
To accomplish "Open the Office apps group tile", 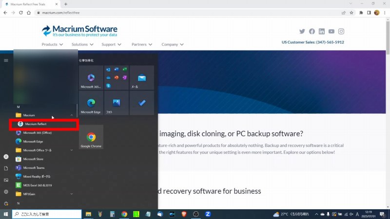I will [x=117, y=77].
